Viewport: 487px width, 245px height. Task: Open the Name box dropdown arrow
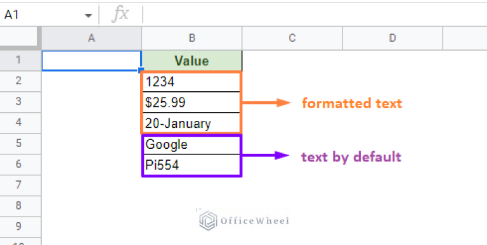tap(89, 15)
